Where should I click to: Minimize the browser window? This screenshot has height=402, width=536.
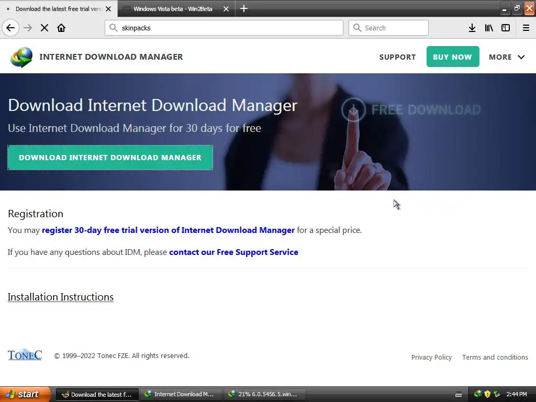point(504,8)
